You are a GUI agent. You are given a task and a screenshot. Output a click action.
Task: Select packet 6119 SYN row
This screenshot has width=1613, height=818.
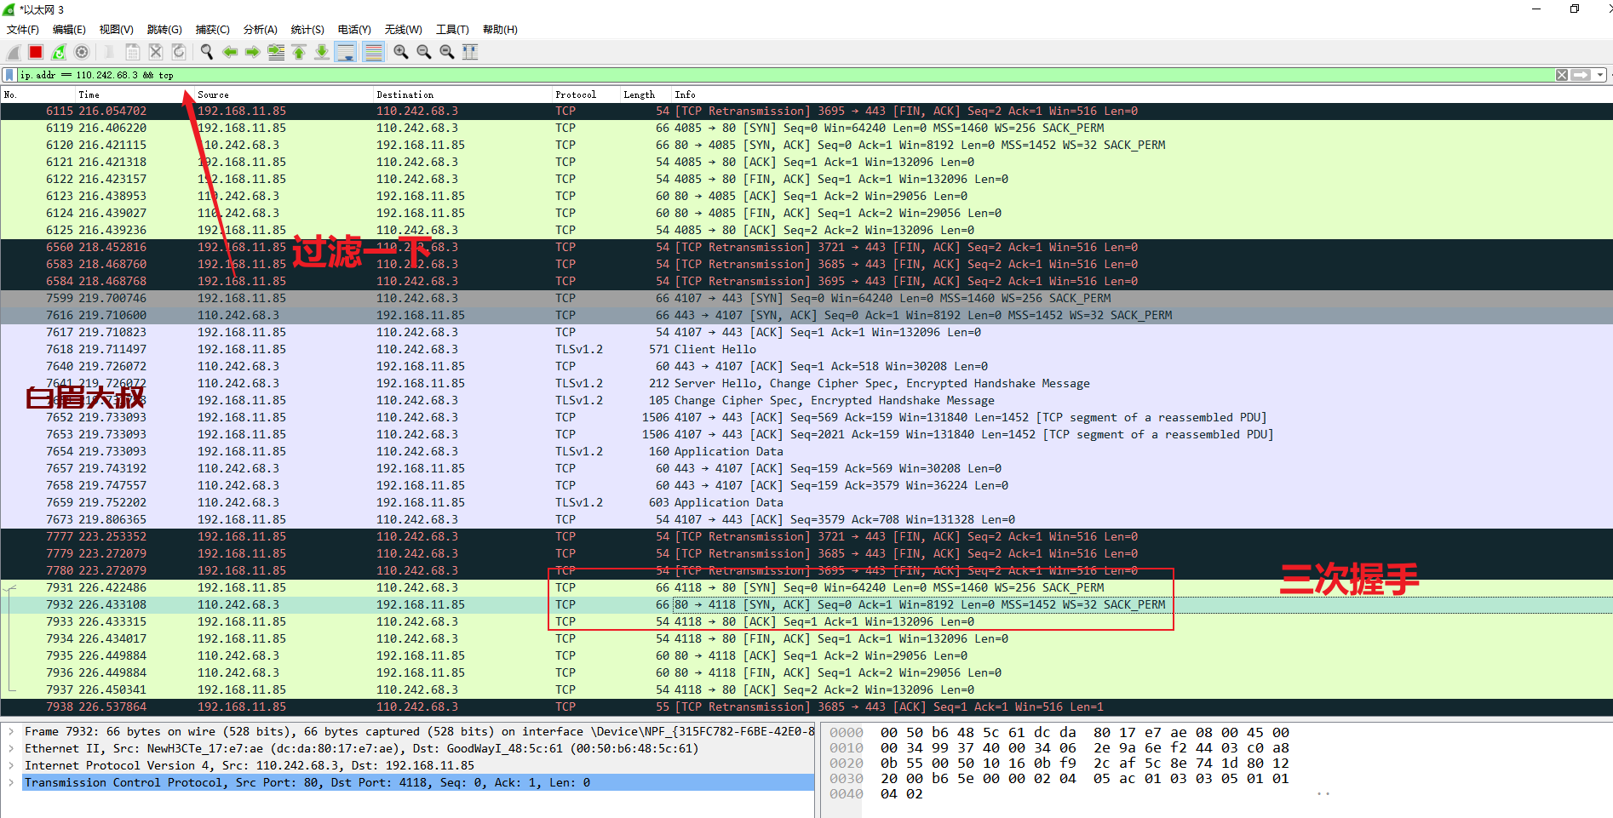pos(806,128)
